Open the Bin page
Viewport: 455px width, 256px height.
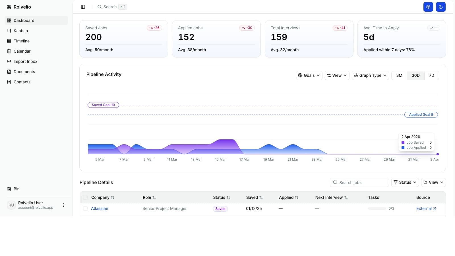36,189
